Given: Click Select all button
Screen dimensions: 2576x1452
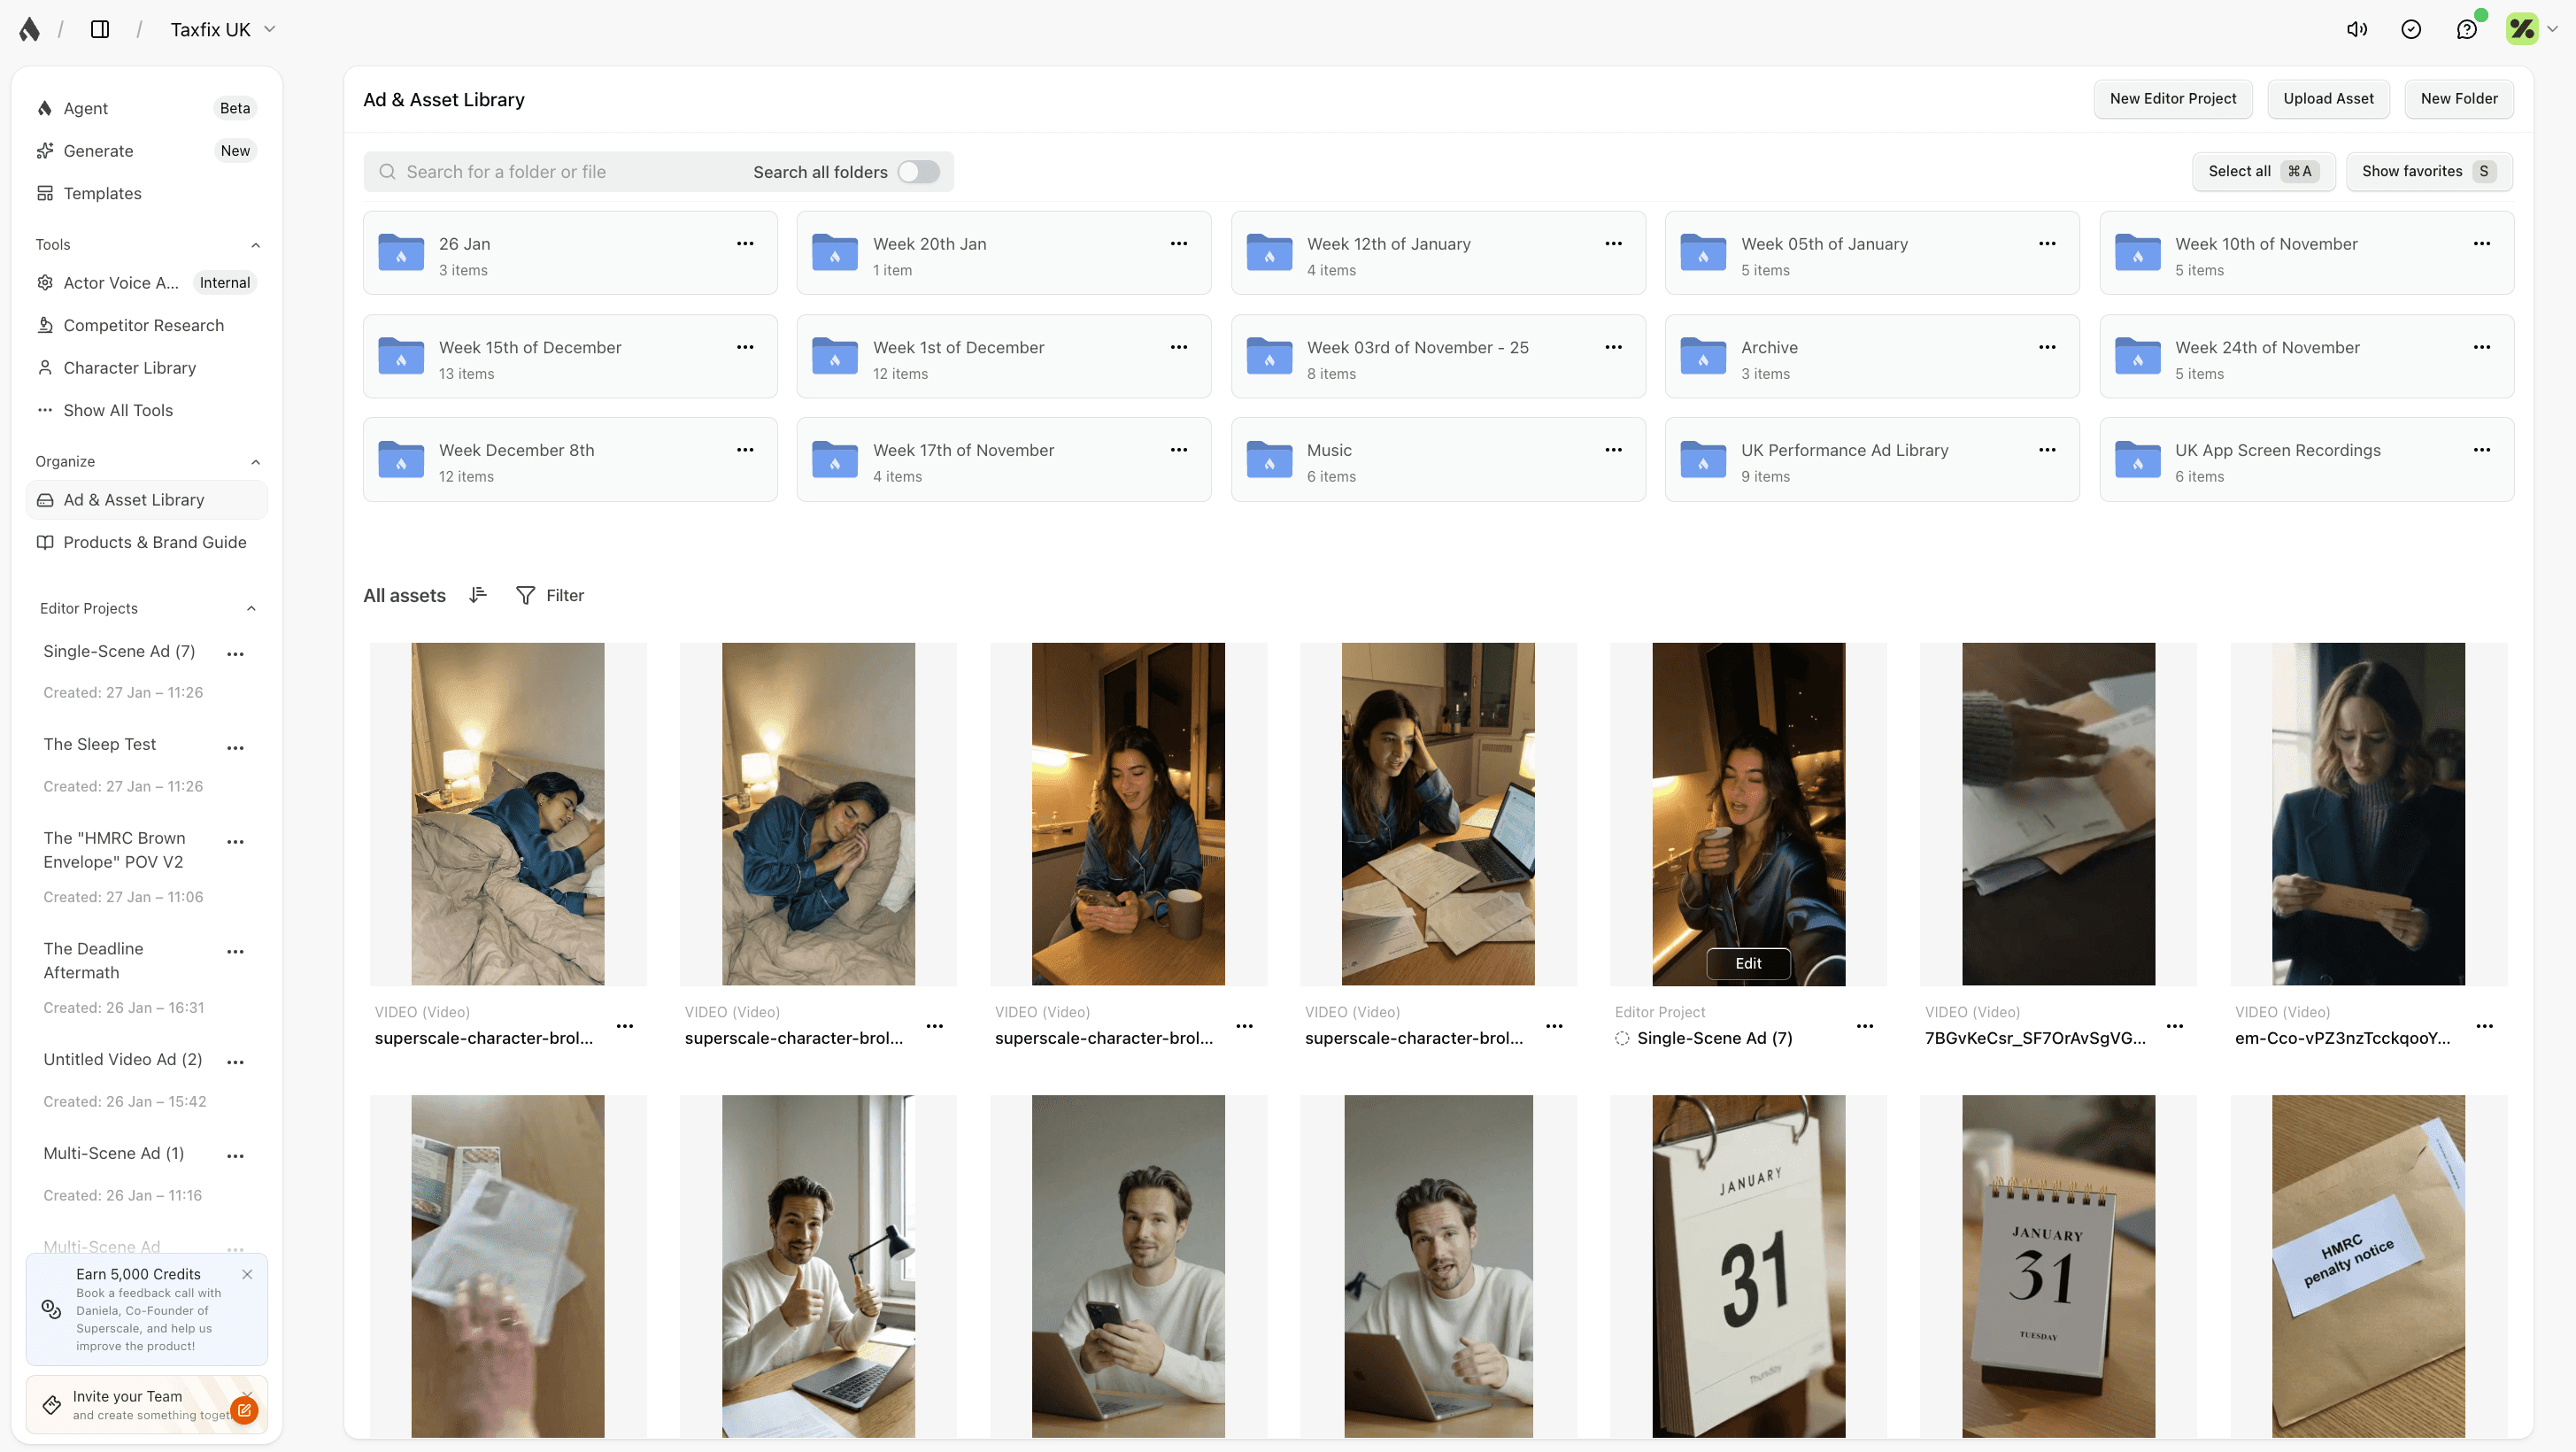Looking at the screenshot, I should [x=2263, y=171].
